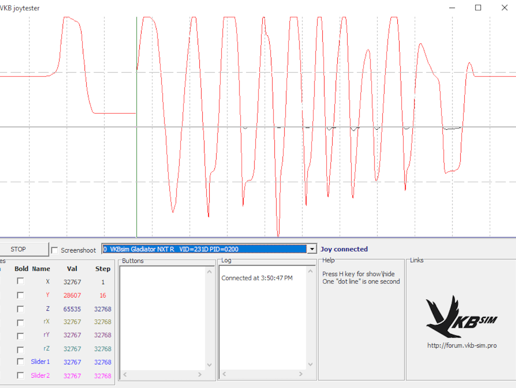This screenshot has height=388, width=516.
Task: Open the forum.vkb-sim.pro link
Action: click(462, 345)
